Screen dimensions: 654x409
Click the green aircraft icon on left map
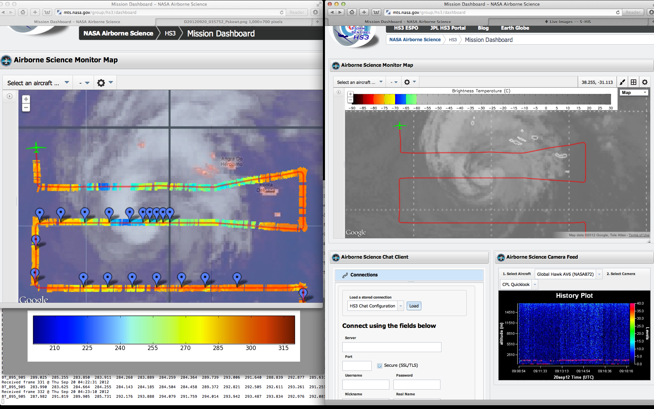[36, 148]
